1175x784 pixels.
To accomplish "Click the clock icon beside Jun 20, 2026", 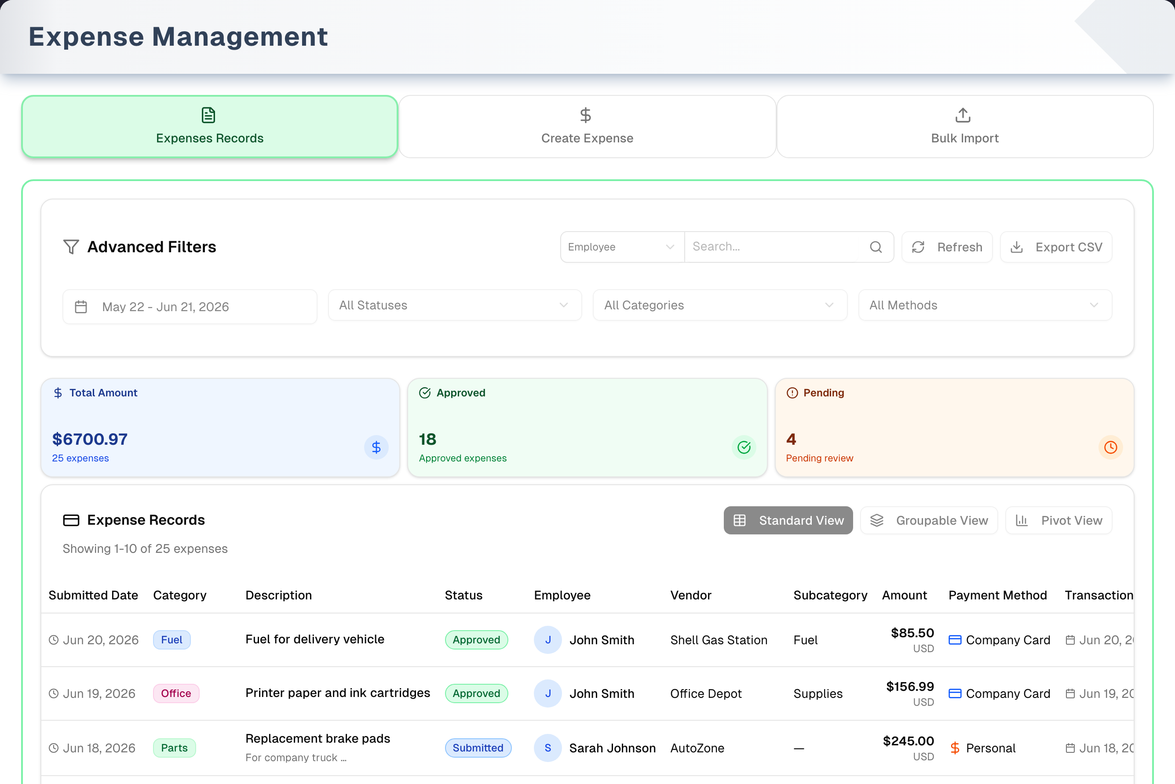I will click(54, 639).
